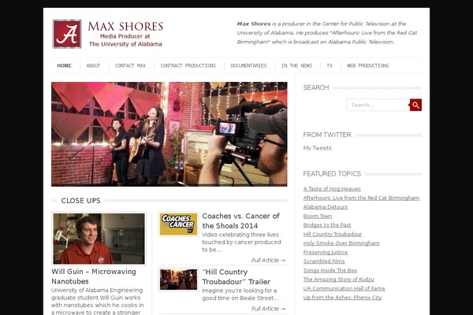Screen dimensions: 473x315
Task: Read Full Article for Coaches vs. Cancer
Action: coord(268,260)
